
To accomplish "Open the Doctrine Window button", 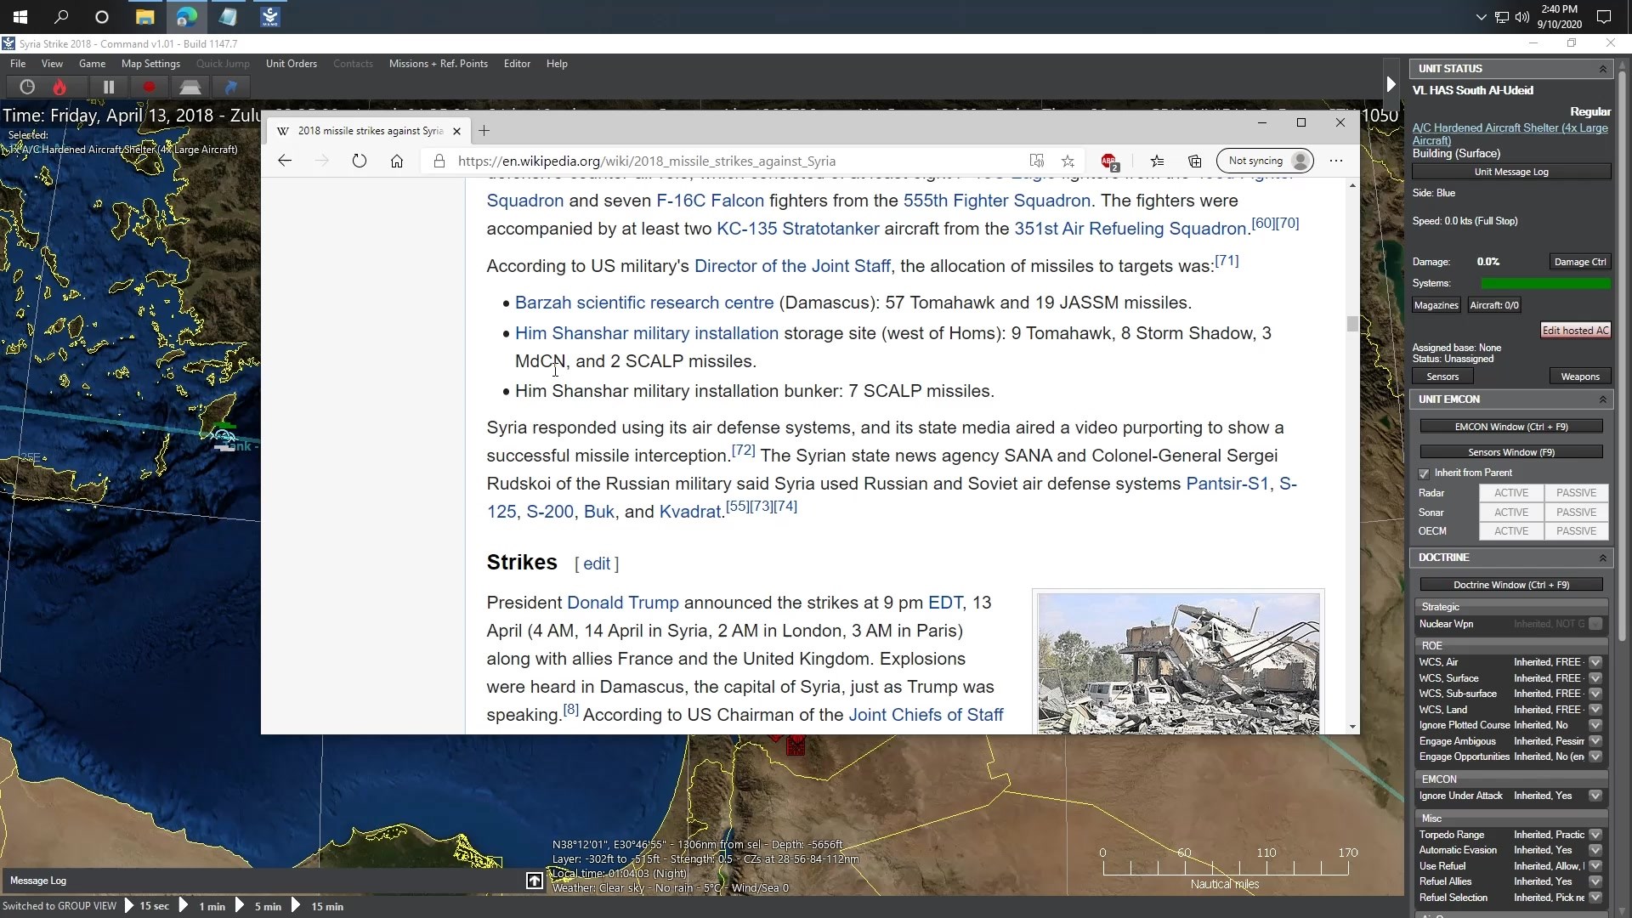I will tap(1511, 585).
